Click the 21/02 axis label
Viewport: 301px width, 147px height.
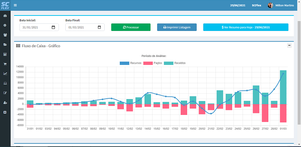coord(211,129)
